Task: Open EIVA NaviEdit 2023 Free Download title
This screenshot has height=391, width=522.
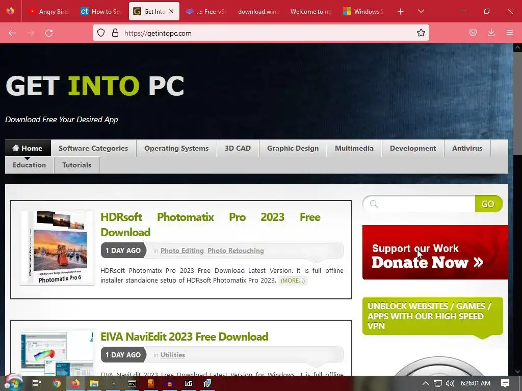Action: pos(185,337)
